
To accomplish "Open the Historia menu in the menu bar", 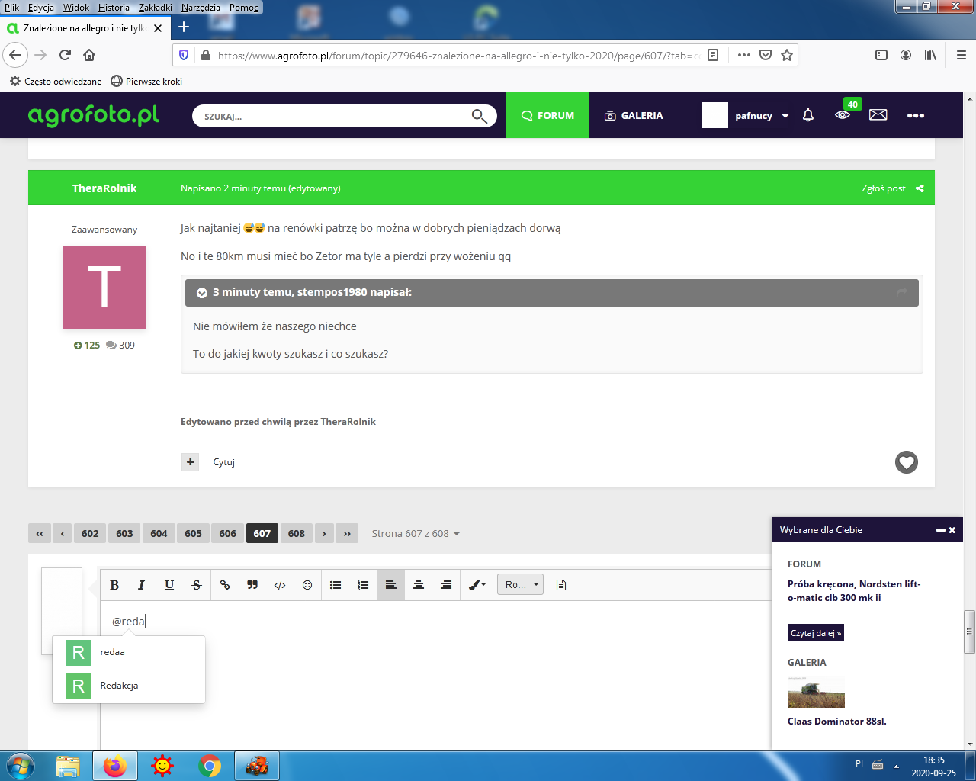I will tap(114, 8).
